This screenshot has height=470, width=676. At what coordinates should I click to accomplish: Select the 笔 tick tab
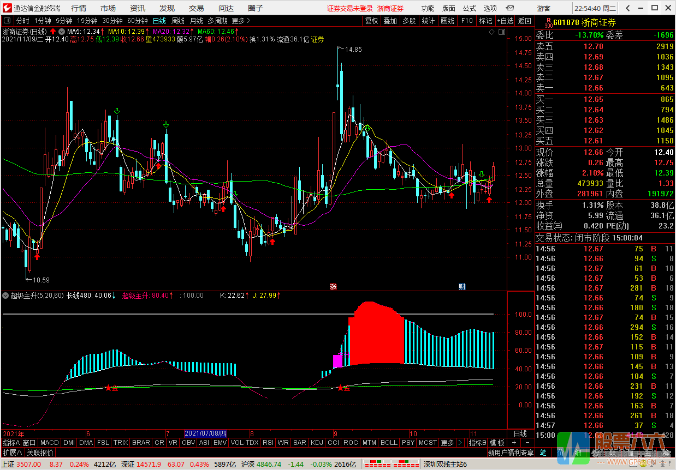pos(543,453)
